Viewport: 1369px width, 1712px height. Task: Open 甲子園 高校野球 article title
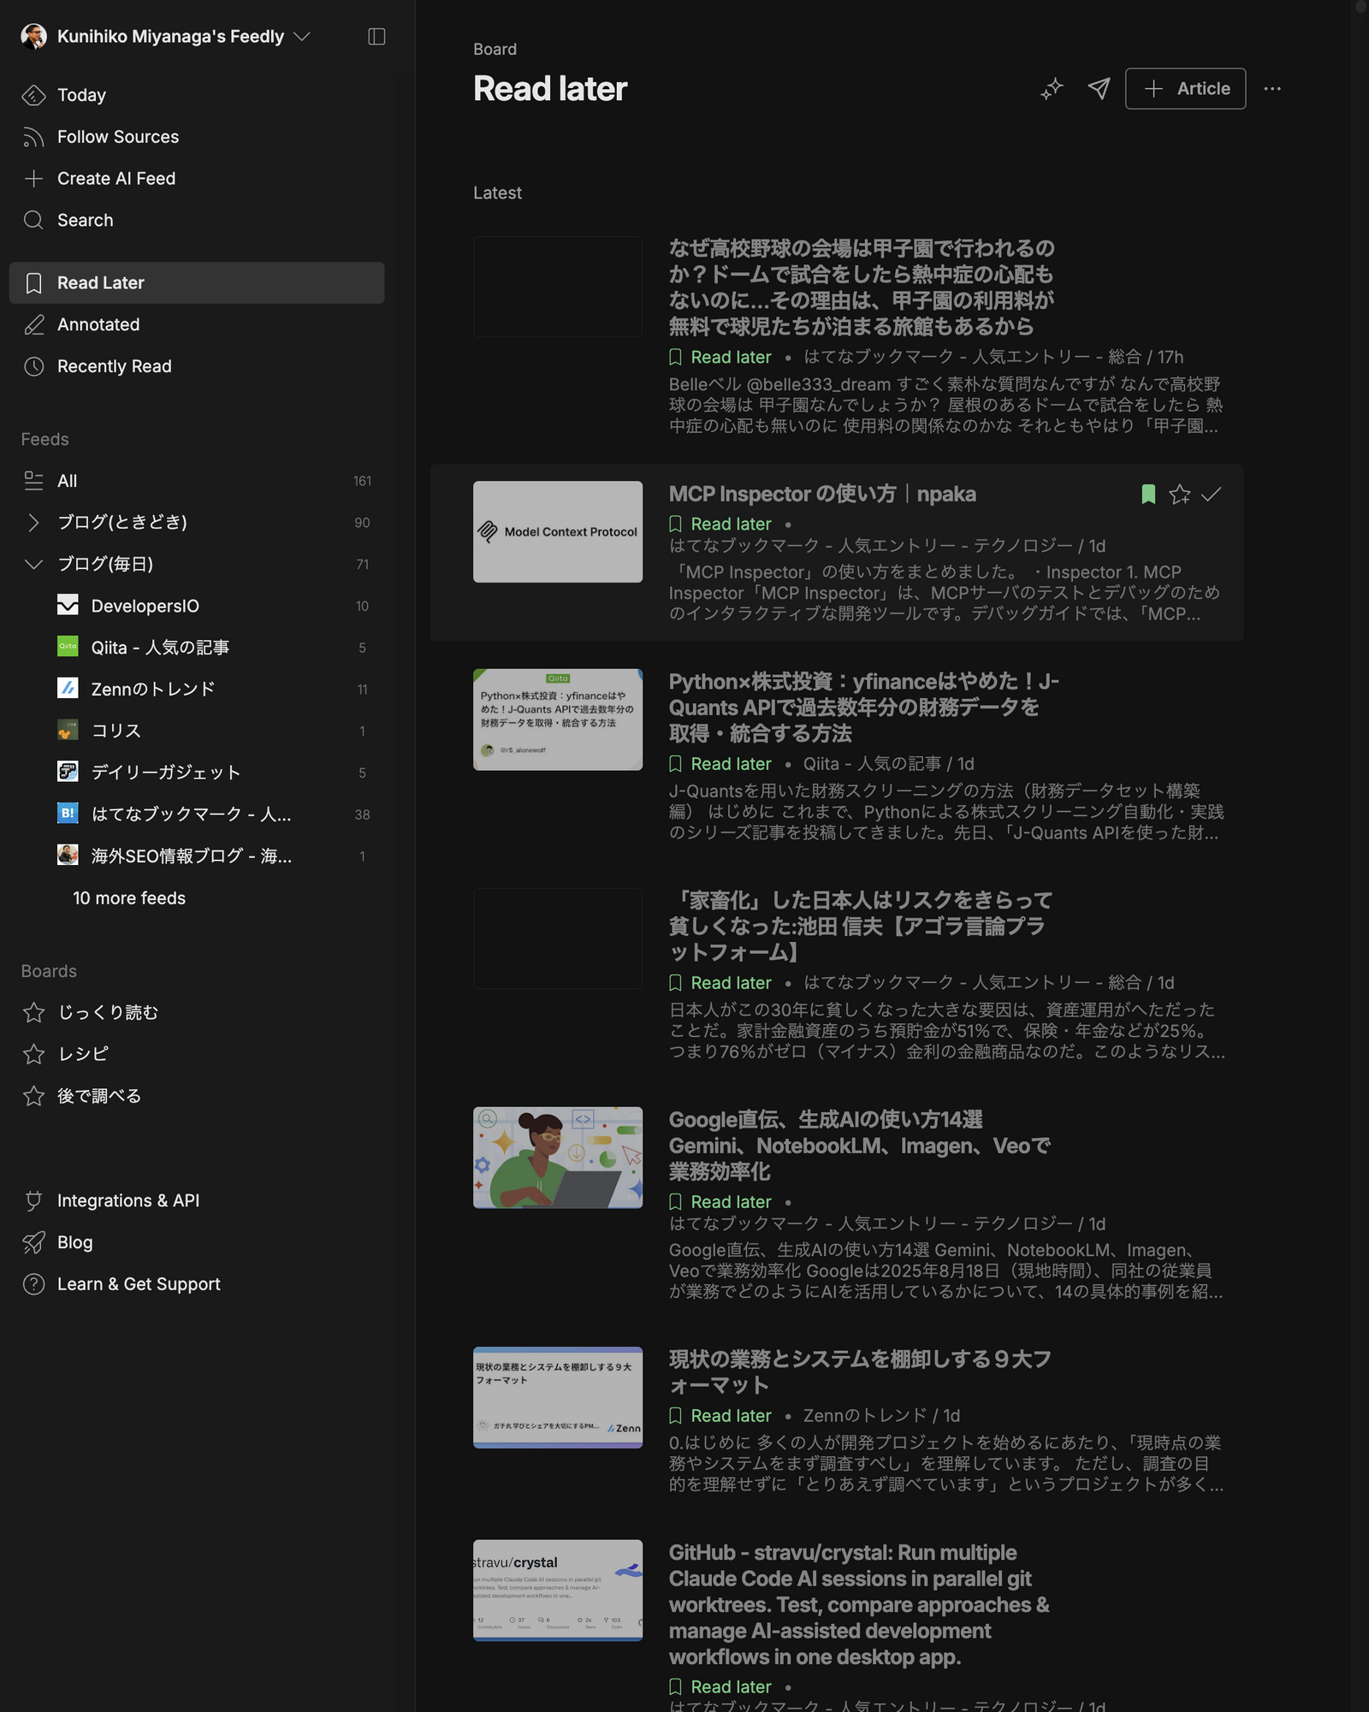(862, 287)
